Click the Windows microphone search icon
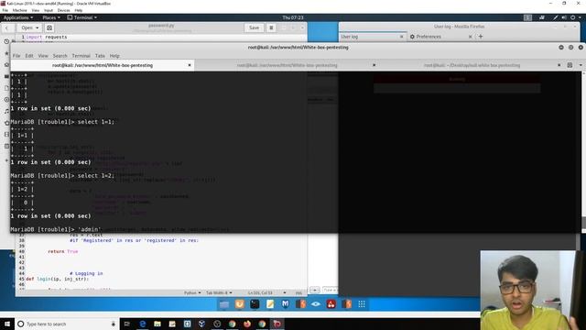 click(x=114, y=324)
